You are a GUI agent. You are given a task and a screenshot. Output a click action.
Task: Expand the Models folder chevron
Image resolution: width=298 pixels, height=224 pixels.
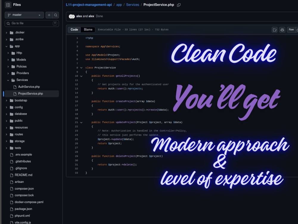coord(8,60)
